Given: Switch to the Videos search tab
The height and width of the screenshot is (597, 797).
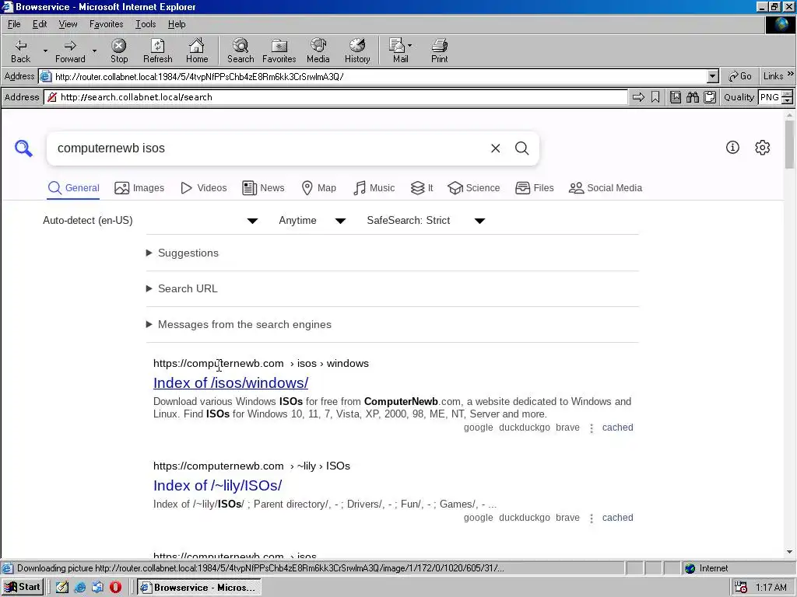Looking at the screenshot, I should 204,188.
